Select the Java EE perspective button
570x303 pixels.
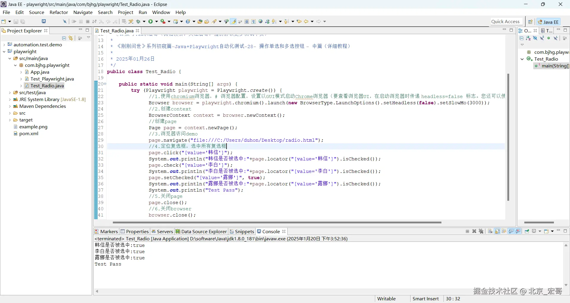pos(548,22)
